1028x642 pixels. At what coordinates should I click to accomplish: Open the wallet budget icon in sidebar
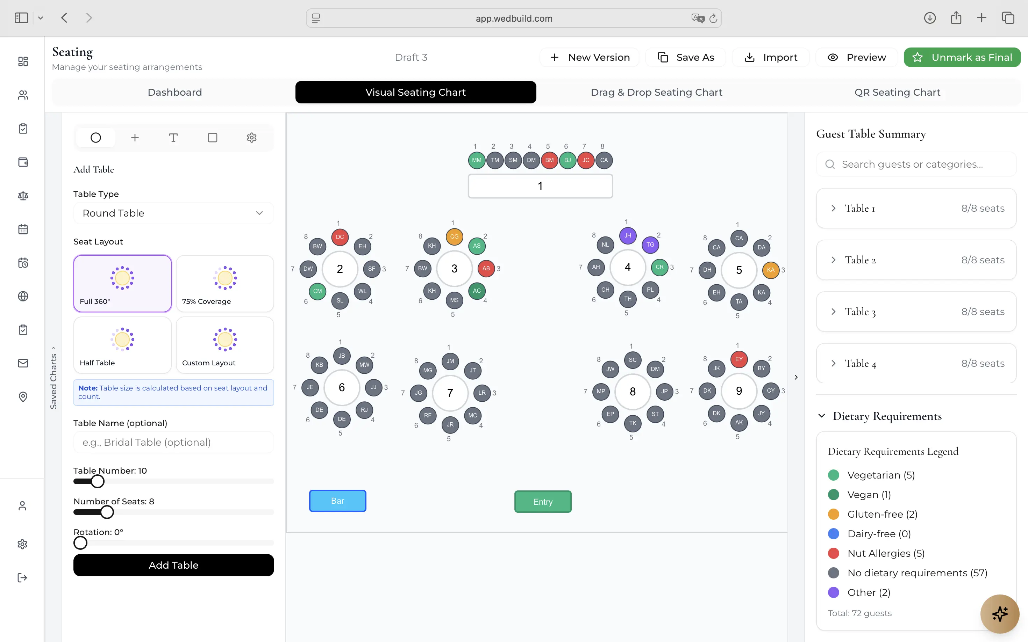pyautogui.click(x=23, y=162)
